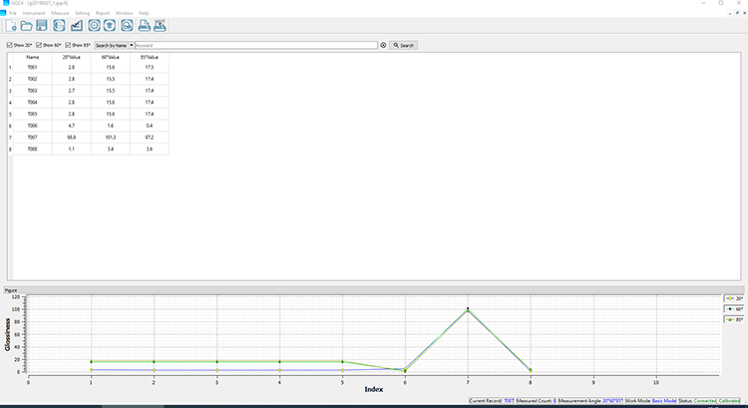Open the File menu
The image size is (748, 408).
pos(12,13)
